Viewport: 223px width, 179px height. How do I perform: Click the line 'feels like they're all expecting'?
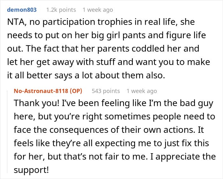[111, 143]
